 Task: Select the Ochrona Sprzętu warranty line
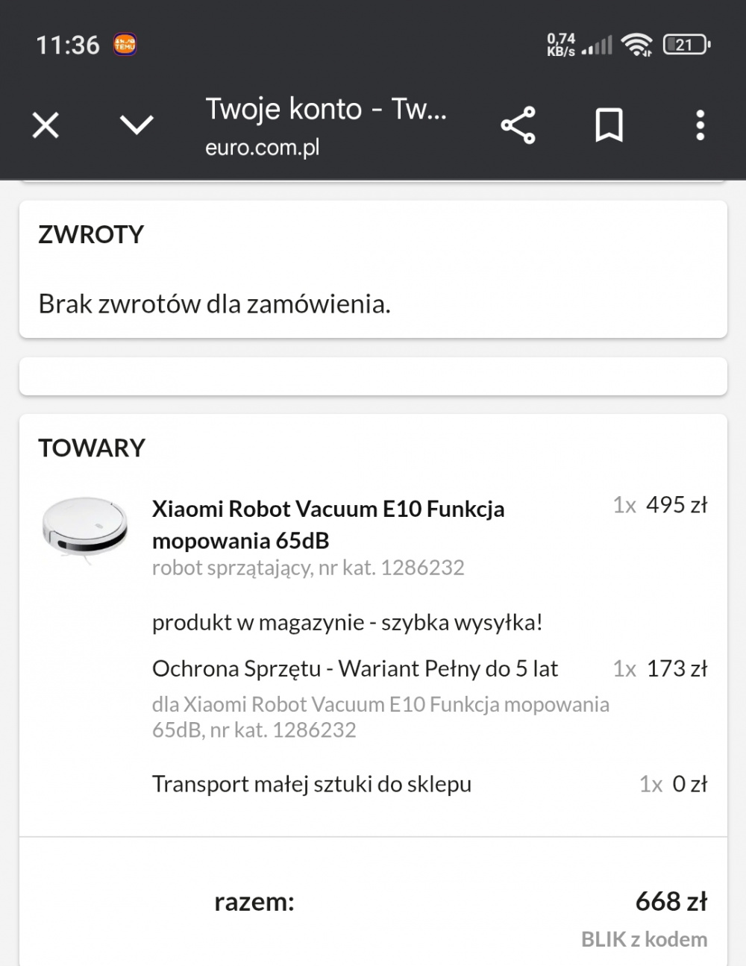point(355,668)
